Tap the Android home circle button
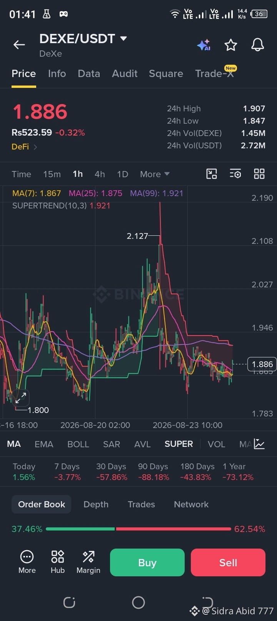This screenshot has height=621, width=277. click(138, 602)
